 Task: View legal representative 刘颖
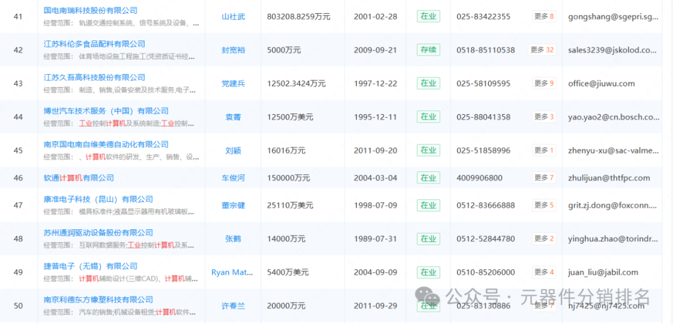[x=233, y=151]
